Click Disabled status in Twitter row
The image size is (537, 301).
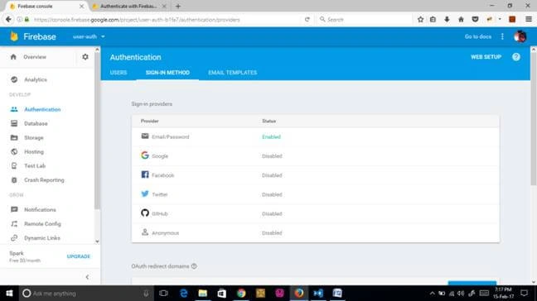(x=272, y=194)
